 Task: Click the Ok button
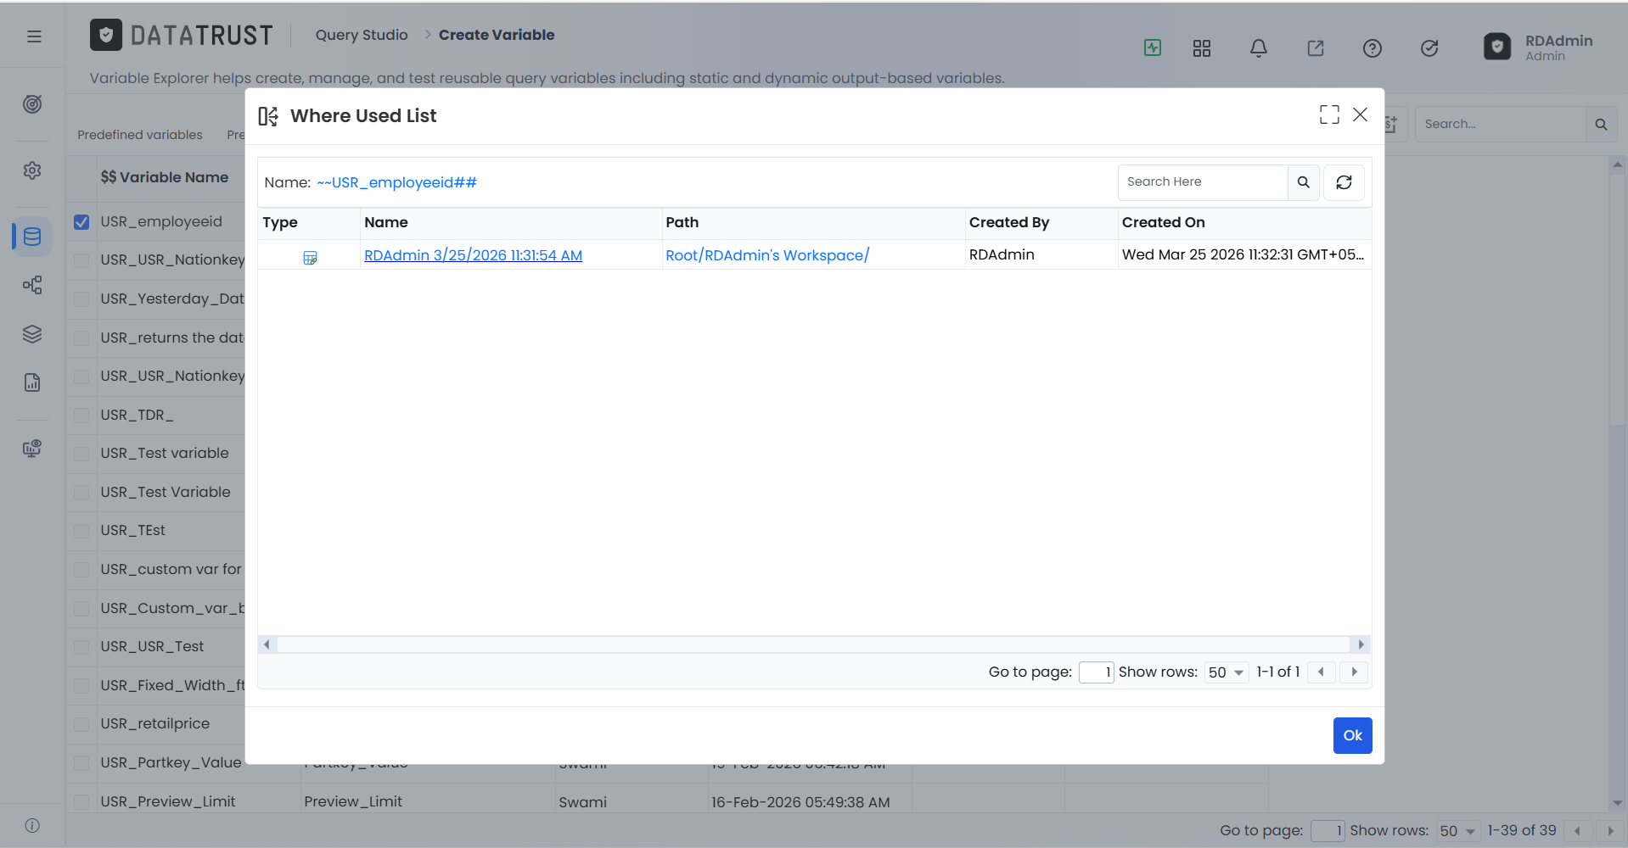click(x=1352, y=735)
